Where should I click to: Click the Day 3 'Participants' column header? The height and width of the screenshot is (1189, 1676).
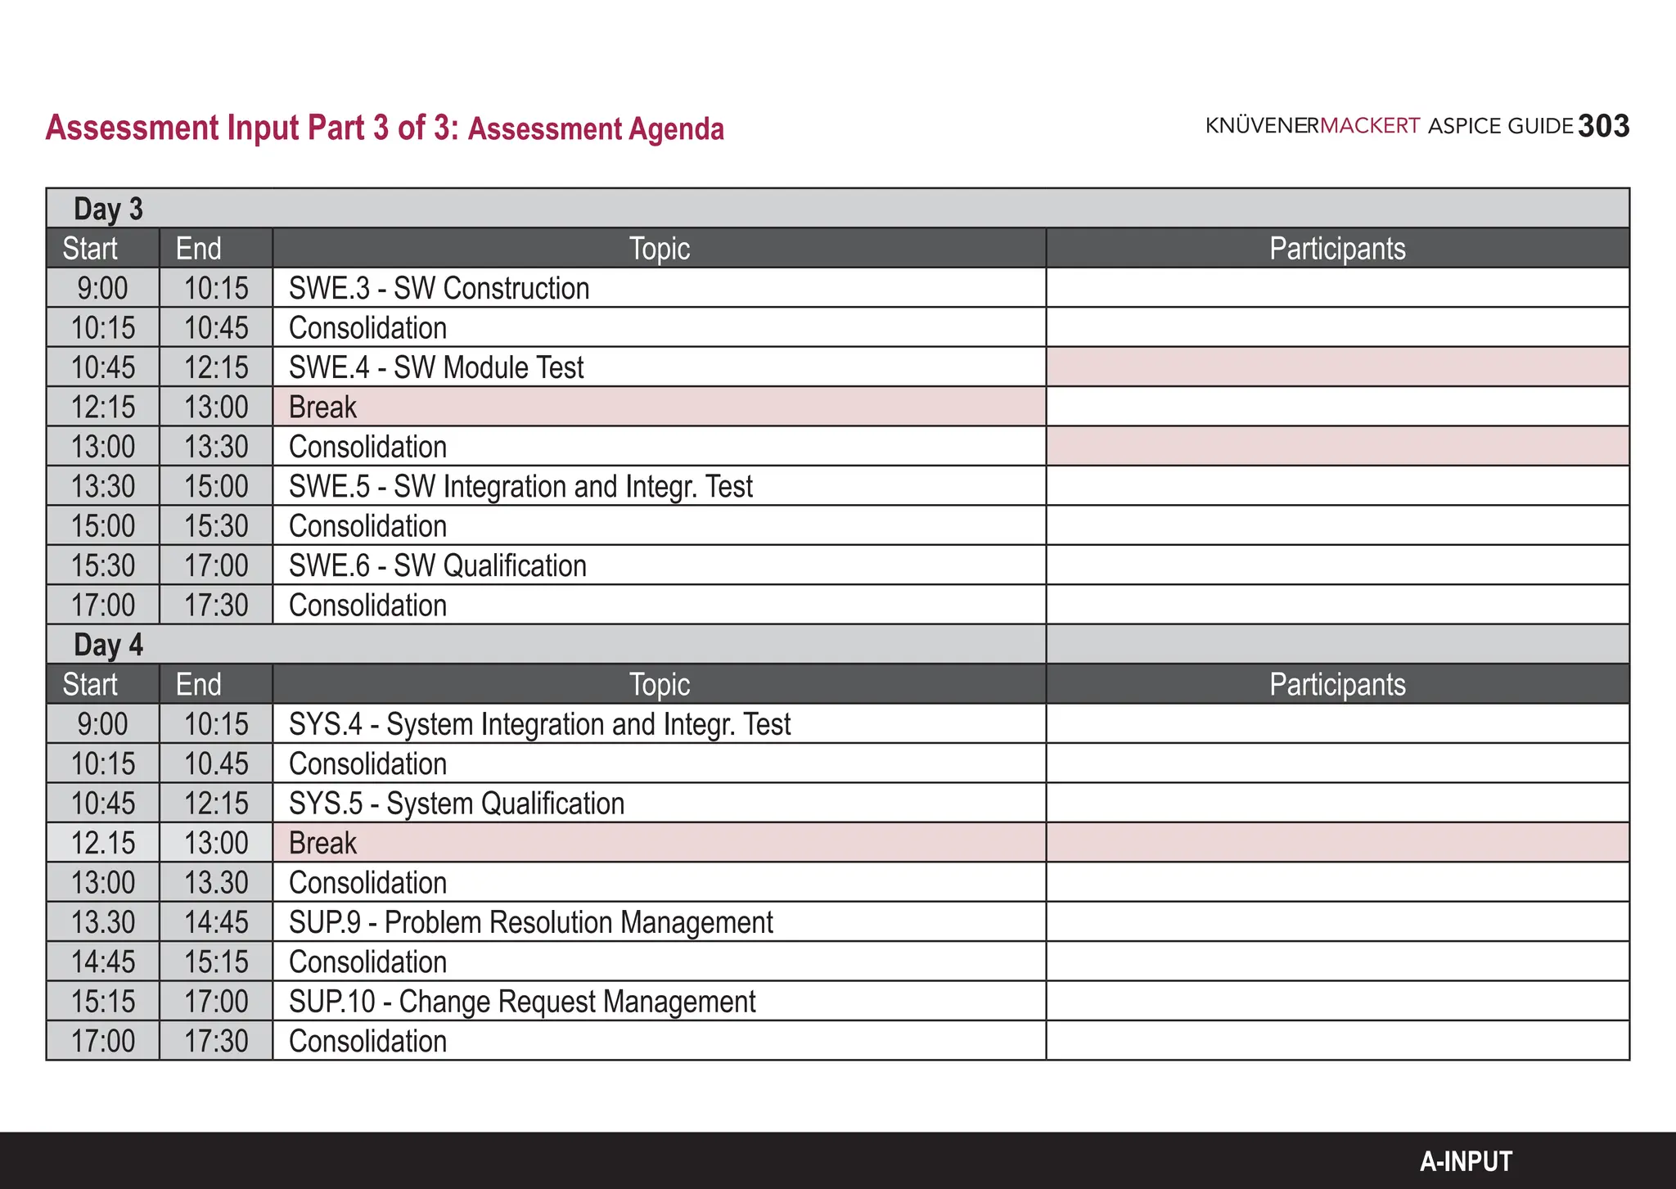(x=1338, y=248)
